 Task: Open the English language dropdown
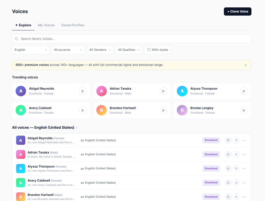(x=31, y=50)
